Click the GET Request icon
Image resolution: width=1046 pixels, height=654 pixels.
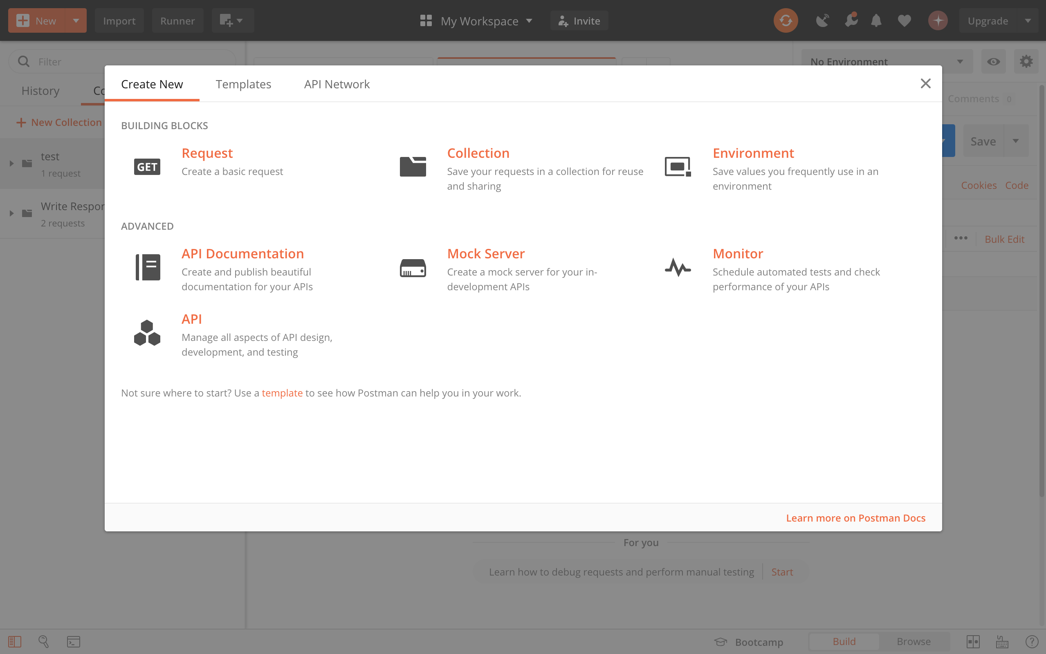(147, 166)
